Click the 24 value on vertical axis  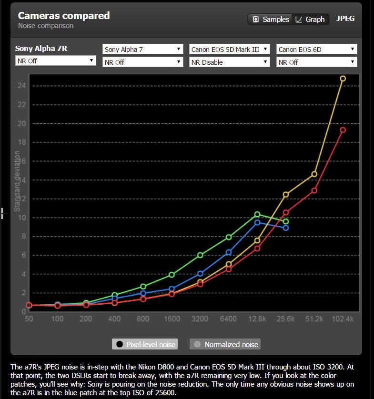(21, 86)
